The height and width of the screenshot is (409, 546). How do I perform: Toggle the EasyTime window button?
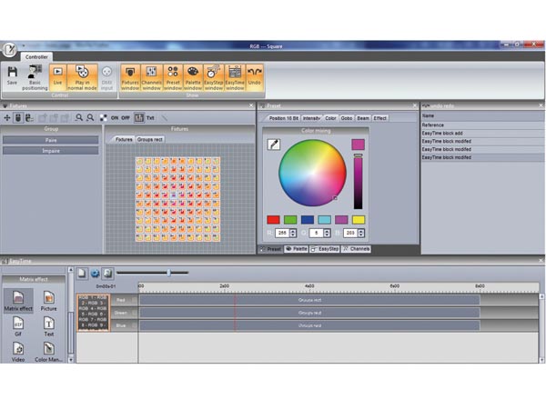click(x=235, y=77)
